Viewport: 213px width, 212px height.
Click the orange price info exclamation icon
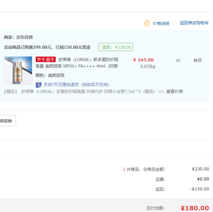(147, 23)
